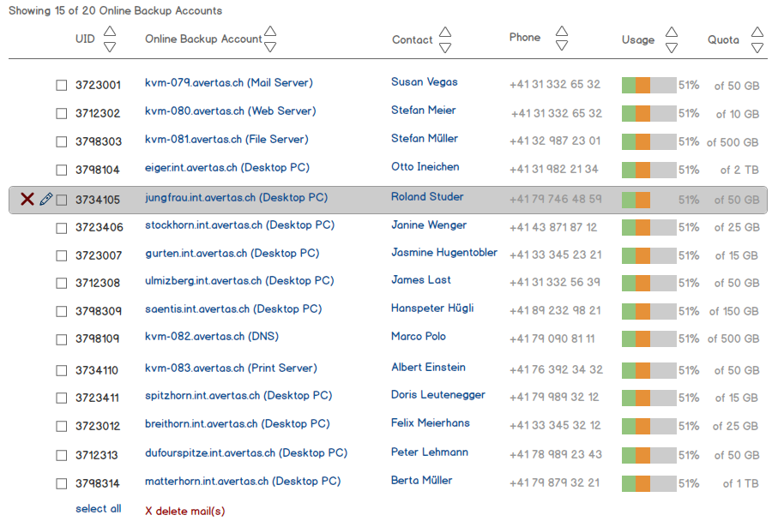Open matterhorn.int.avertas.ch (Desktop PC) account
772x527 pixels.
point(242,482)
